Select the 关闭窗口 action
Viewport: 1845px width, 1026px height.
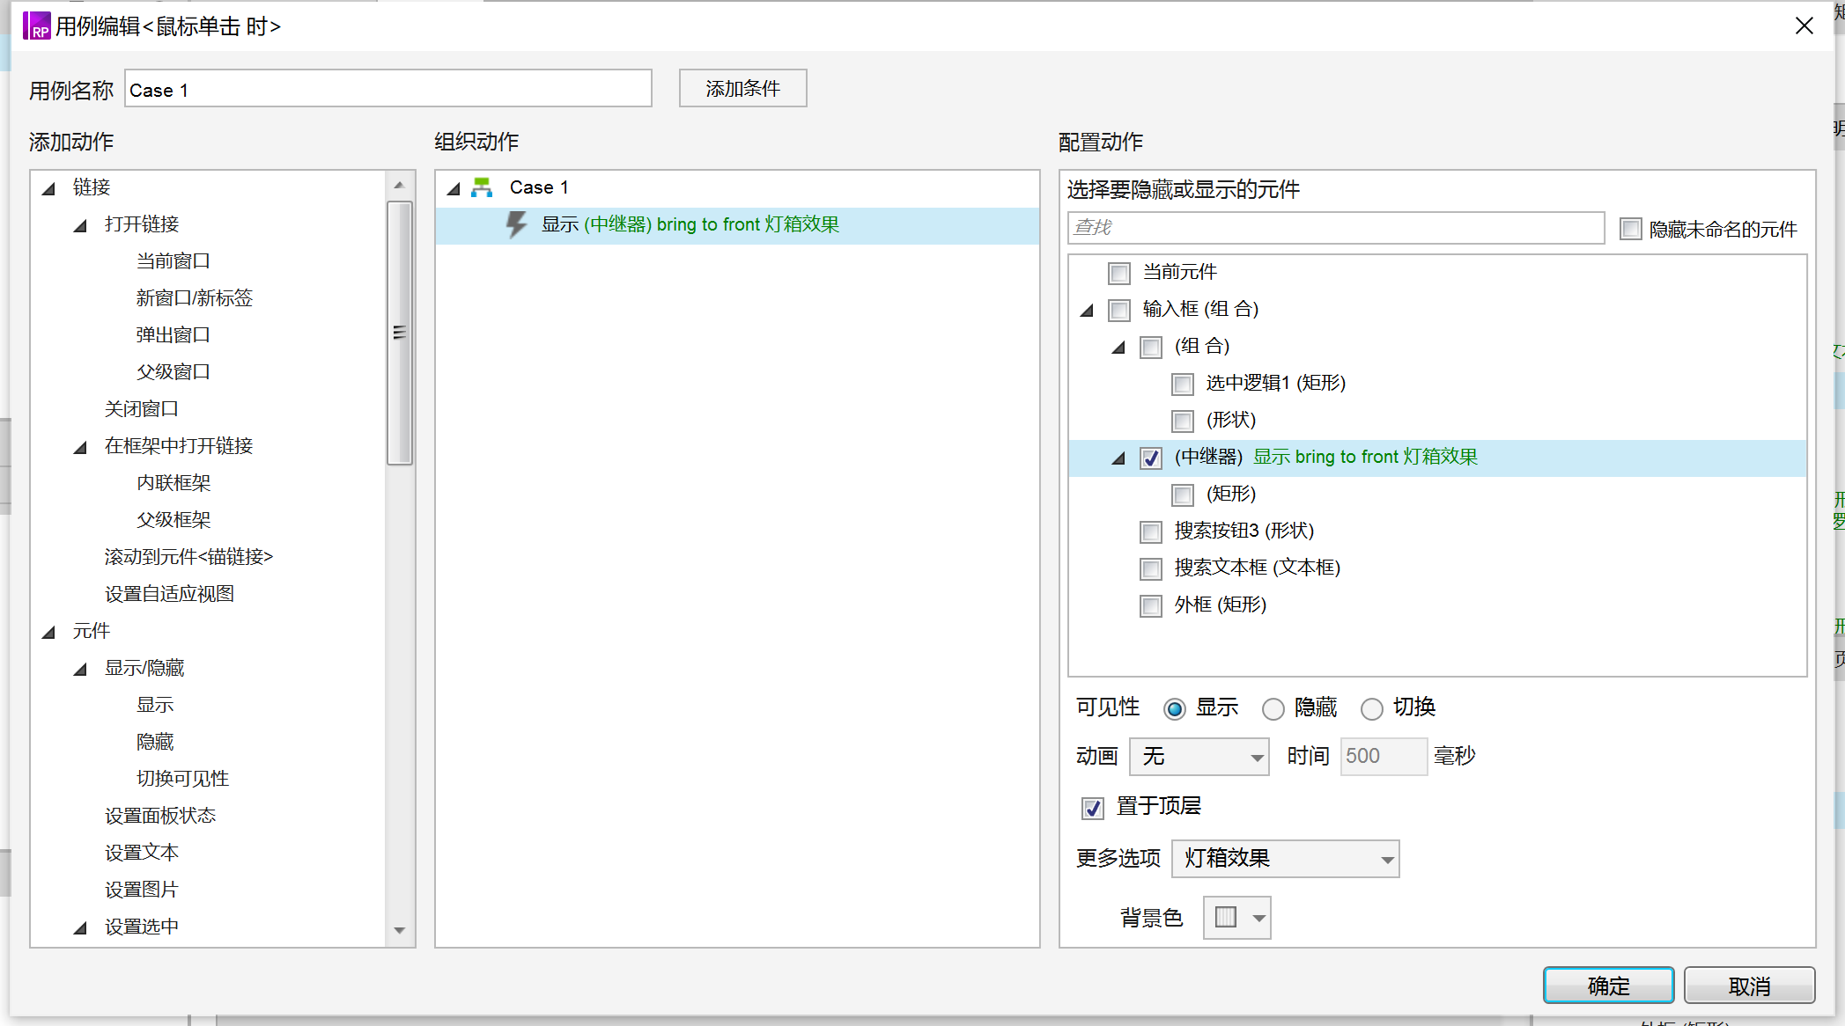[142, 409]
